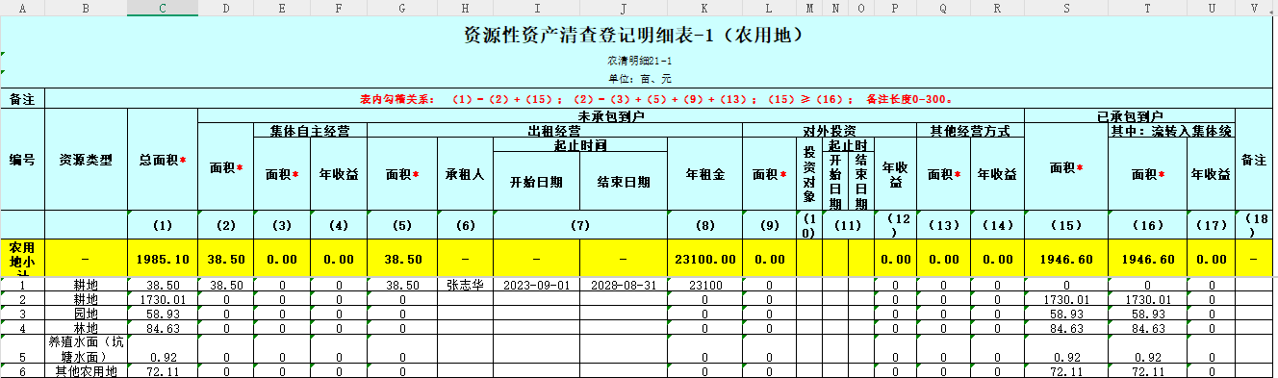1278x378 pixels.
Task: Click the lessee cell 张志华
Action: [465, 286]
